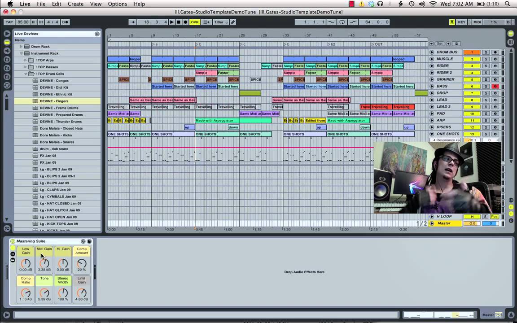Click the Back to Arrangement button

click(x=206, y=22)
